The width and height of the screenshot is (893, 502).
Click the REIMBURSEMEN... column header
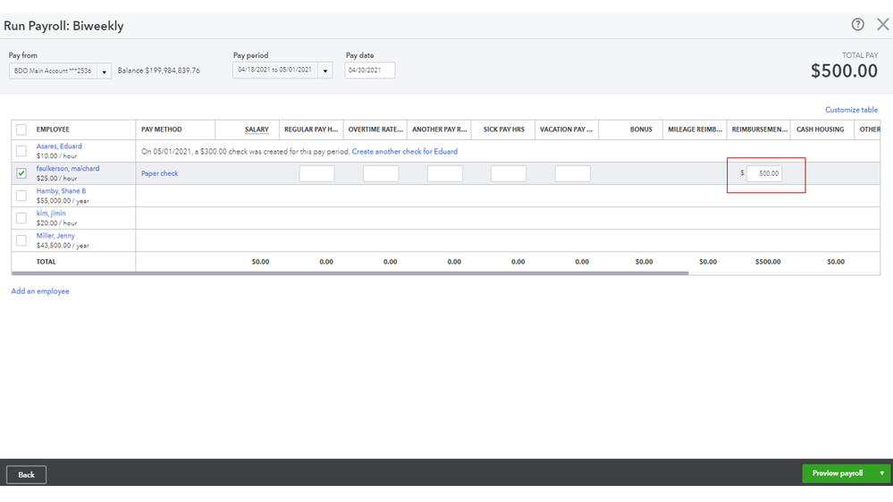(x=760, y=130)
